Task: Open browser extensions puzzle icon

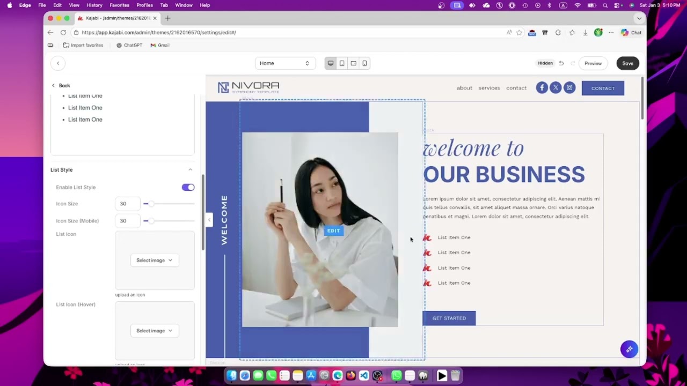Action: 558,33
